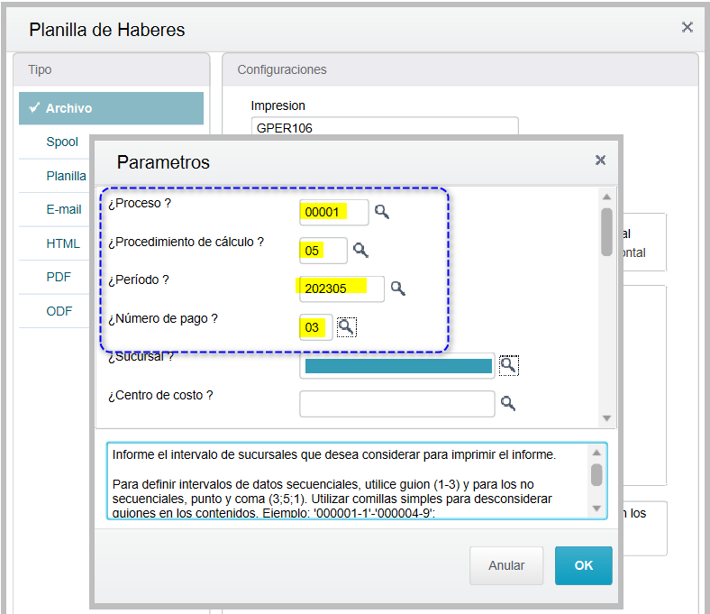Open the Centro de costo lookup icon
The image size is (710, 614).
click(508, 403)
